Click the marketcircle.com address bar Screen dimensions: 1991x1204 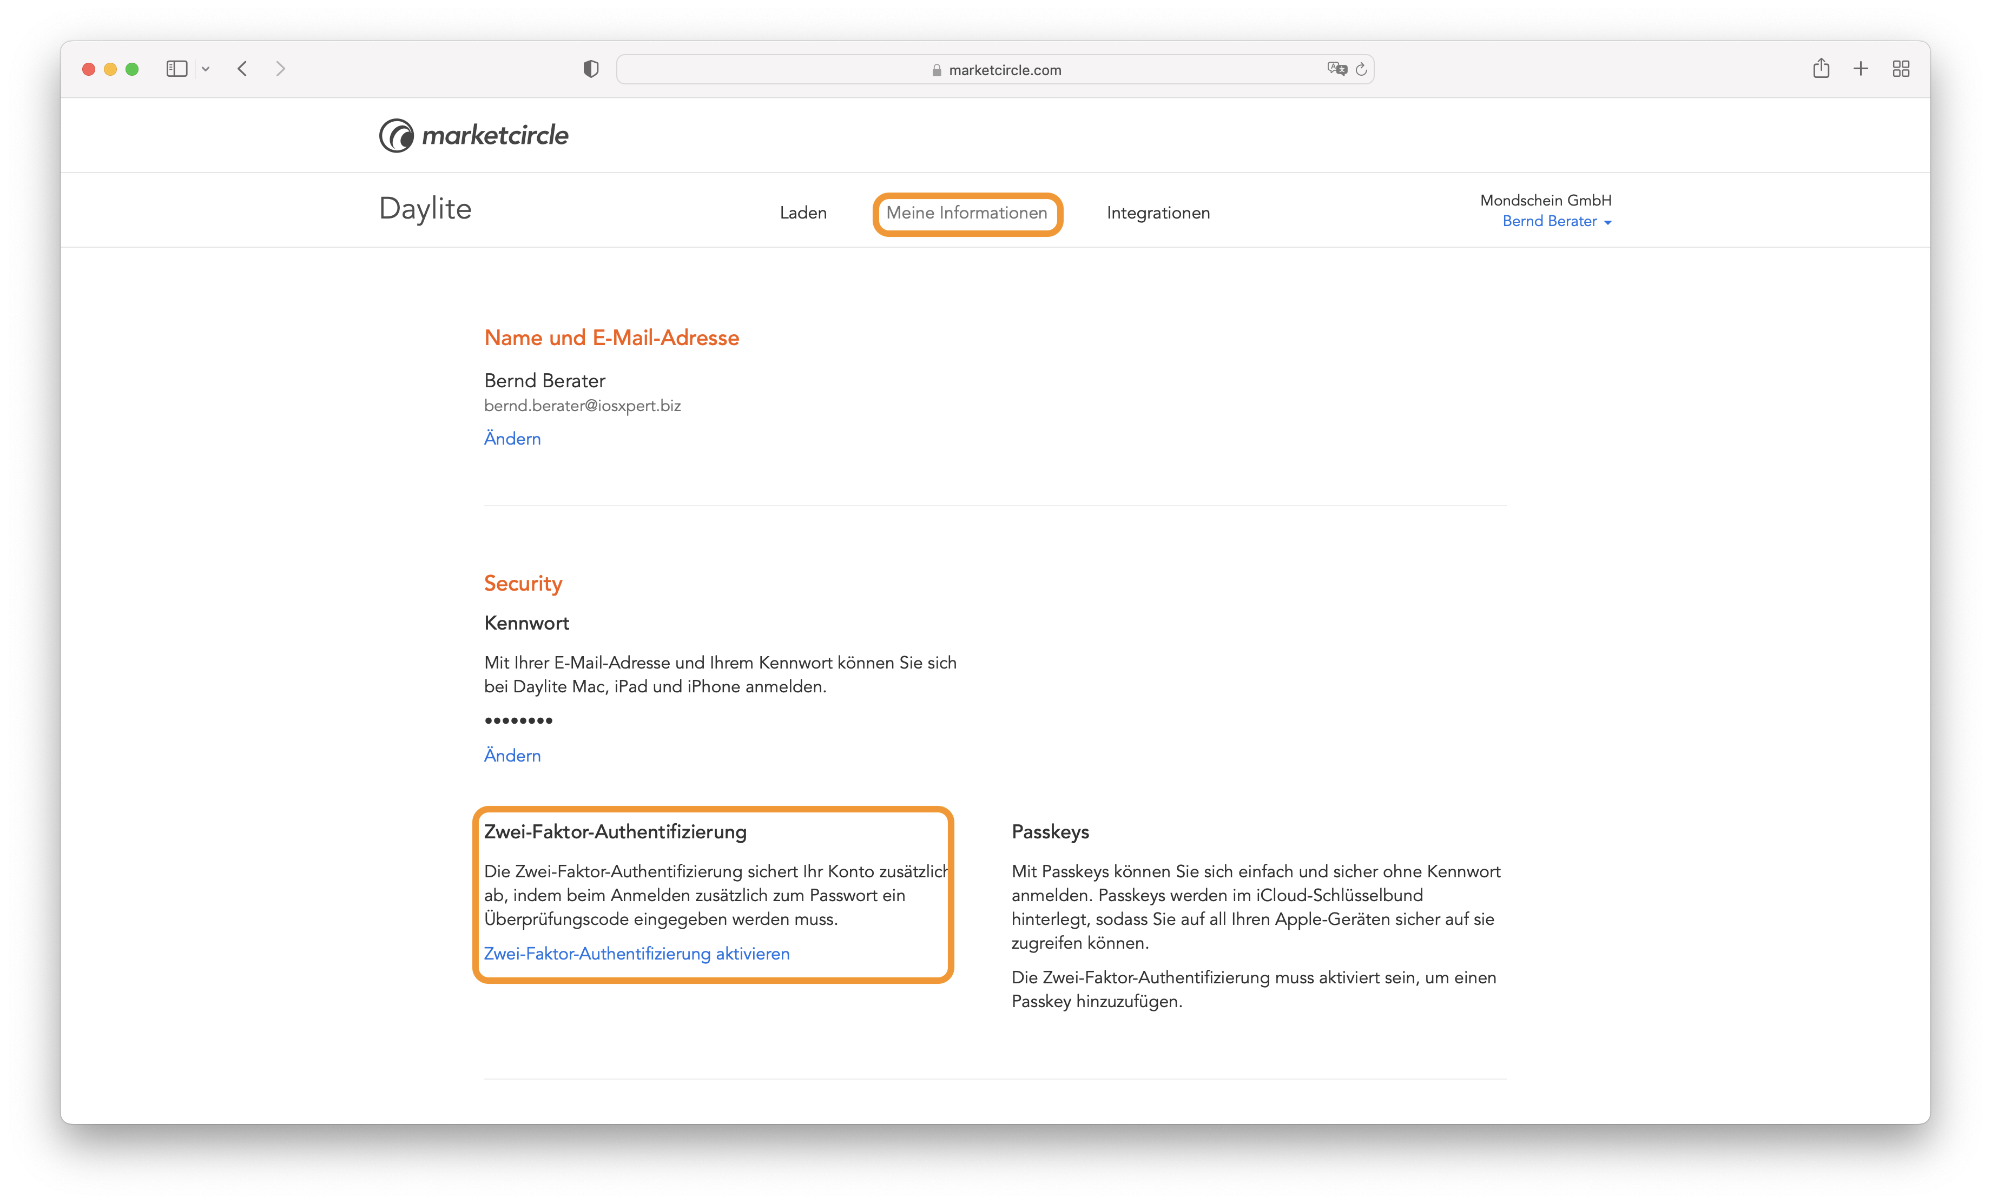tap(995, 69)
